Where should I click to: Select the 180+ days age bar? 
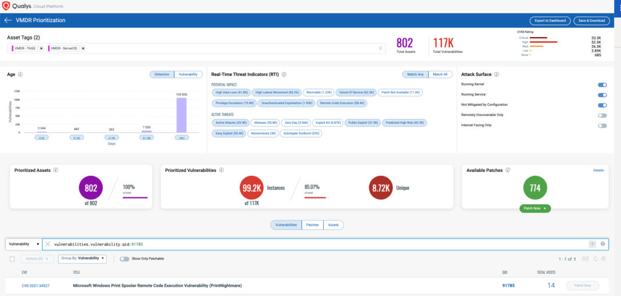click(182, 115)
